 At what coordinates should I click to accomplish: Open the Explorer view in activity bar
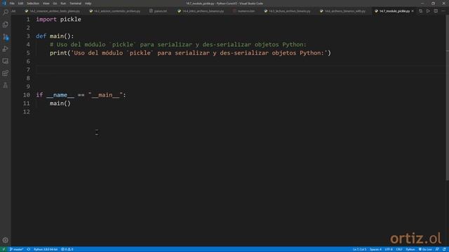point(6,24)
